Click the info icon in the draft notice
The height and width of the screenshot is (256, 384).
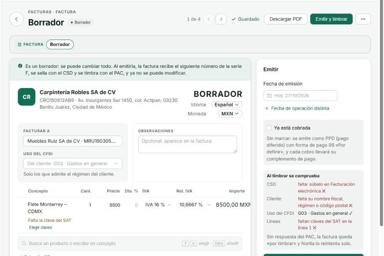[x=20, y=66]
